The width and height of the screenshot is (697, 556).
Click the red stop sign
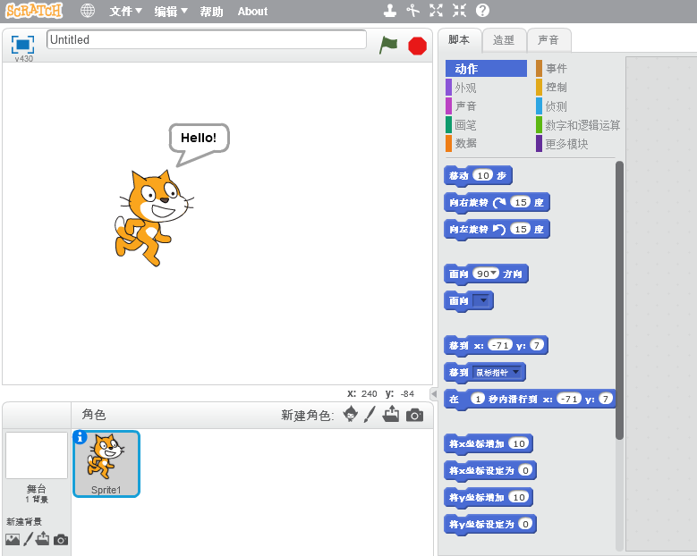pos(417,46)
